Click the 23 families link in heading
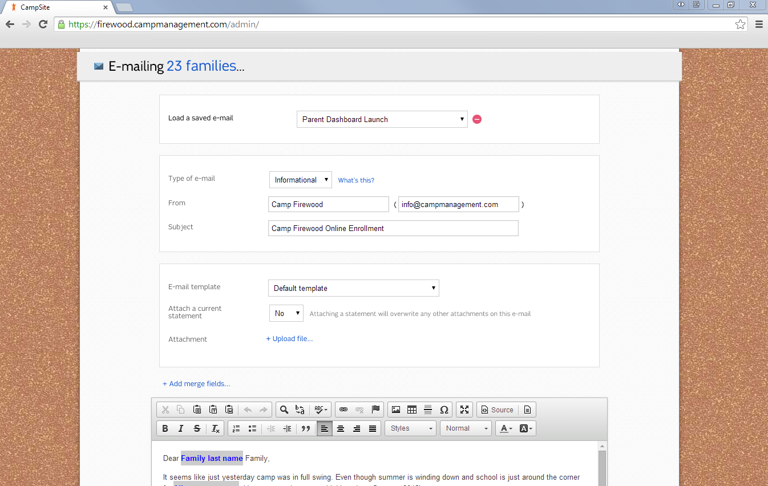Viewport: 768px width, 486px height. [201, 66]
